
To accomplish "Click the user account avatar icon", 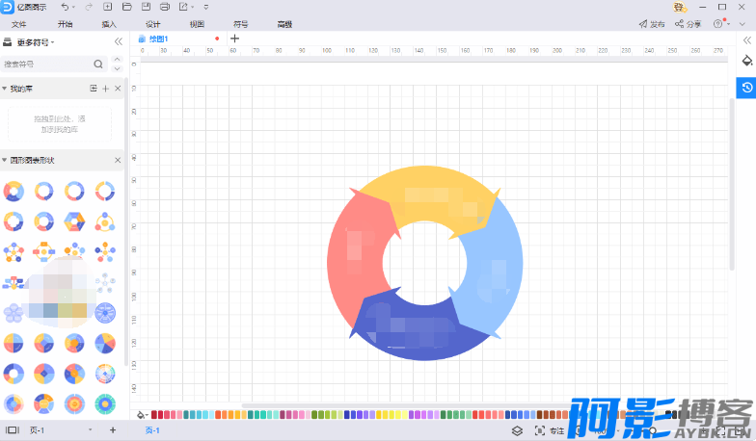I will click(x=679, y=7).
